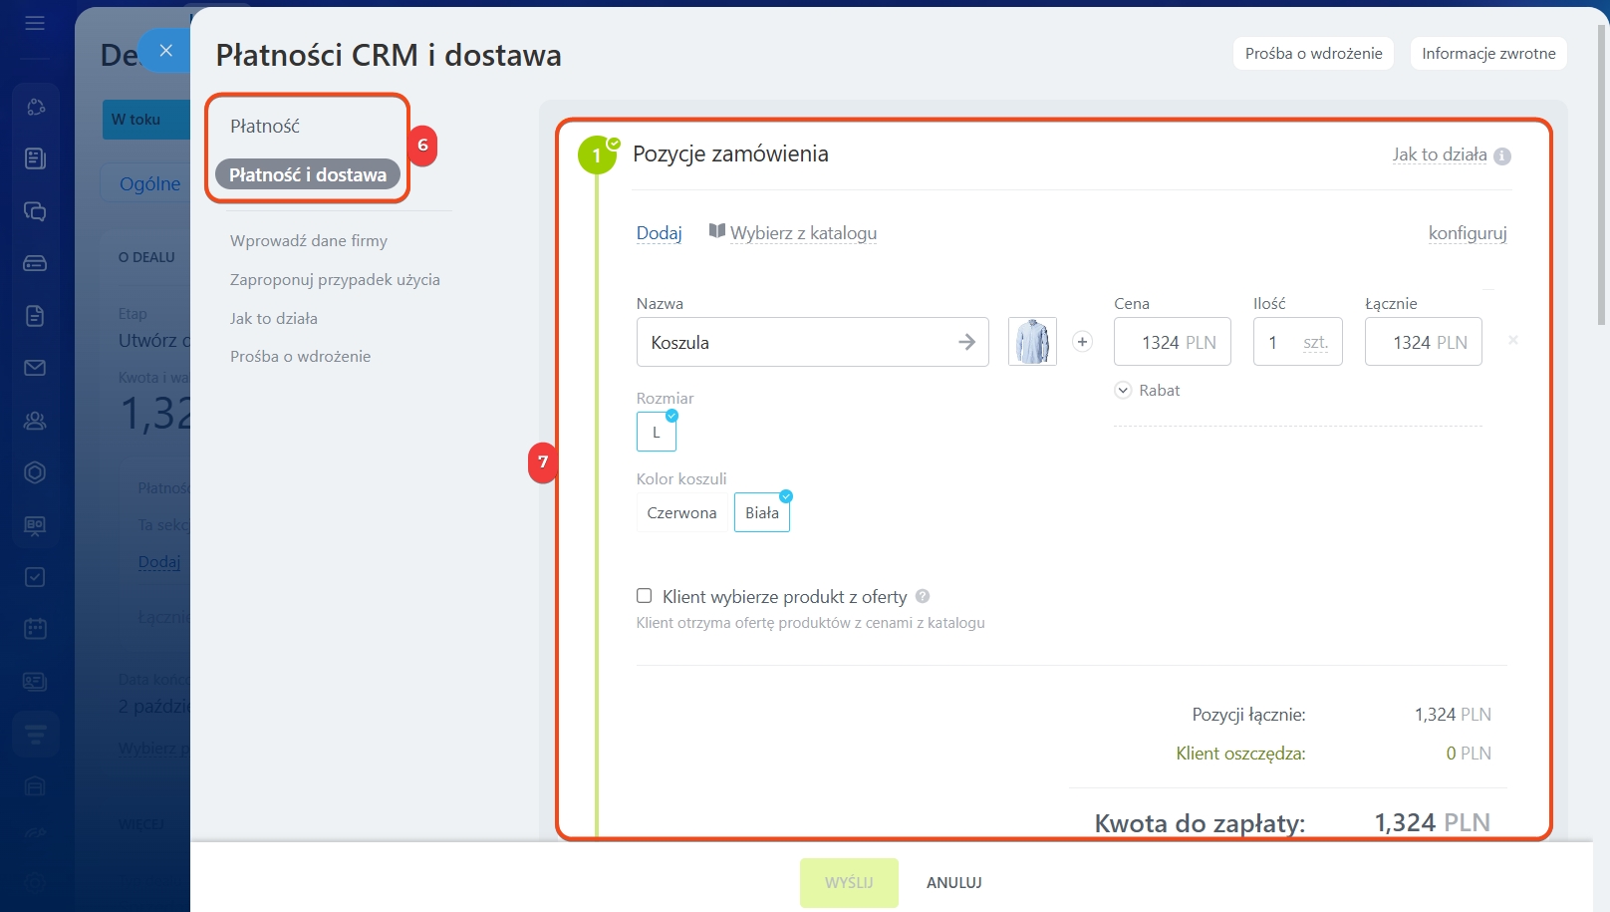Image resolution: width=1610 pixels, height=912 pixels.
Task: Expand the Rabat discount section
Action: coord(1147,391)
